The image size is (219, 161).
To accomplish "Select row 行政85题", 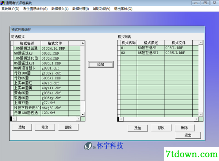I will click(27, 78).
